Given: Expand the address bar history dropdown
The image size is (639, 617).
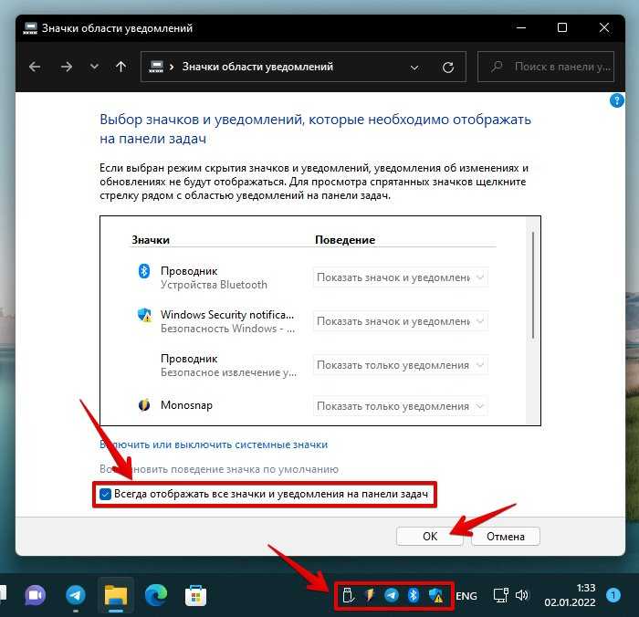Looking at the screenshot, I should (x=414, y=68).
